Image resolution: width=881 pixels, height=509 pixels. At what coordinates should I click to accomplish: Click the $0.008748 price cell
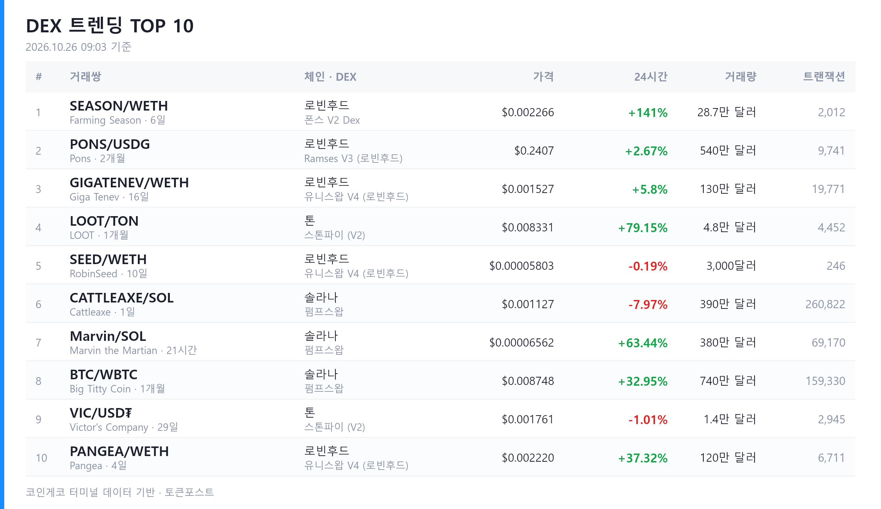pos(528,381)
